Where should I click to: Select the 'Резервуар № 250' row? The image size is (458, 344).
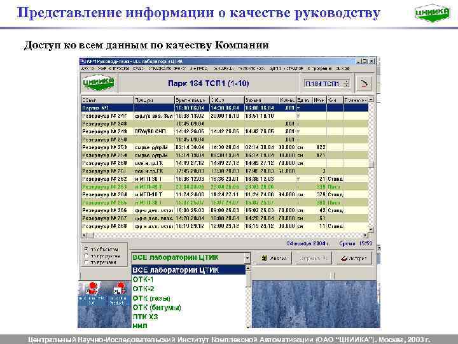point(225,140)
